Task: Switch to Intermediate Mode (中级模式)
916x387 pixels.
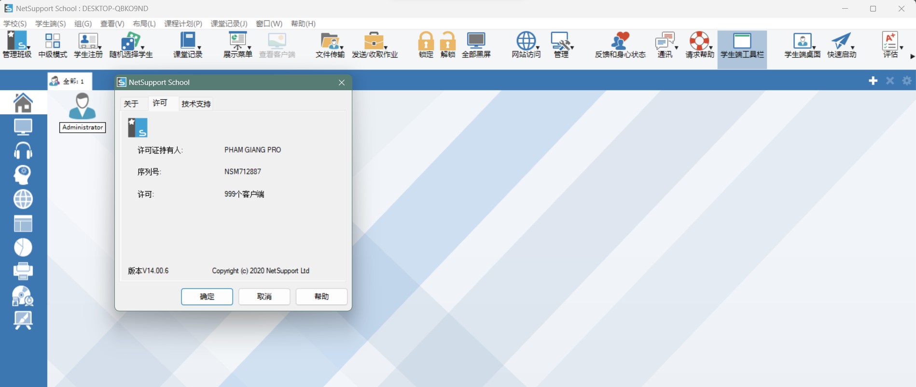Action: click(x=53, y=45)
